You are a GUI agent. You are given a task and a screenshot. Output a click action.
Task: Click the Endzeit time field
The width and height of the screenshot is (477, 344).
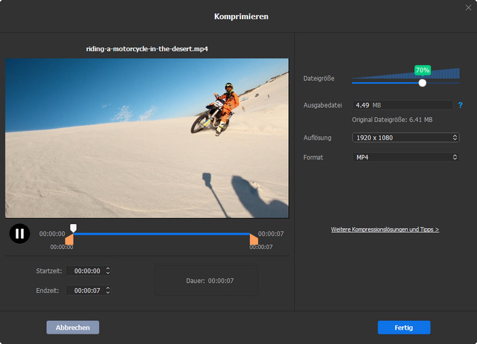coord(88,290)
